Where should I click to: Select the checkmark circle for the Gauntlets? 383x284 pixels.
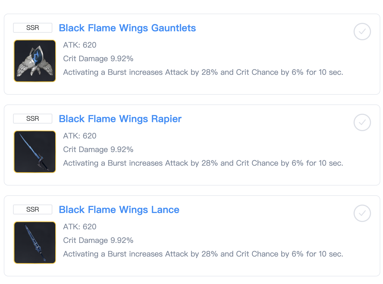click(362, 32)
